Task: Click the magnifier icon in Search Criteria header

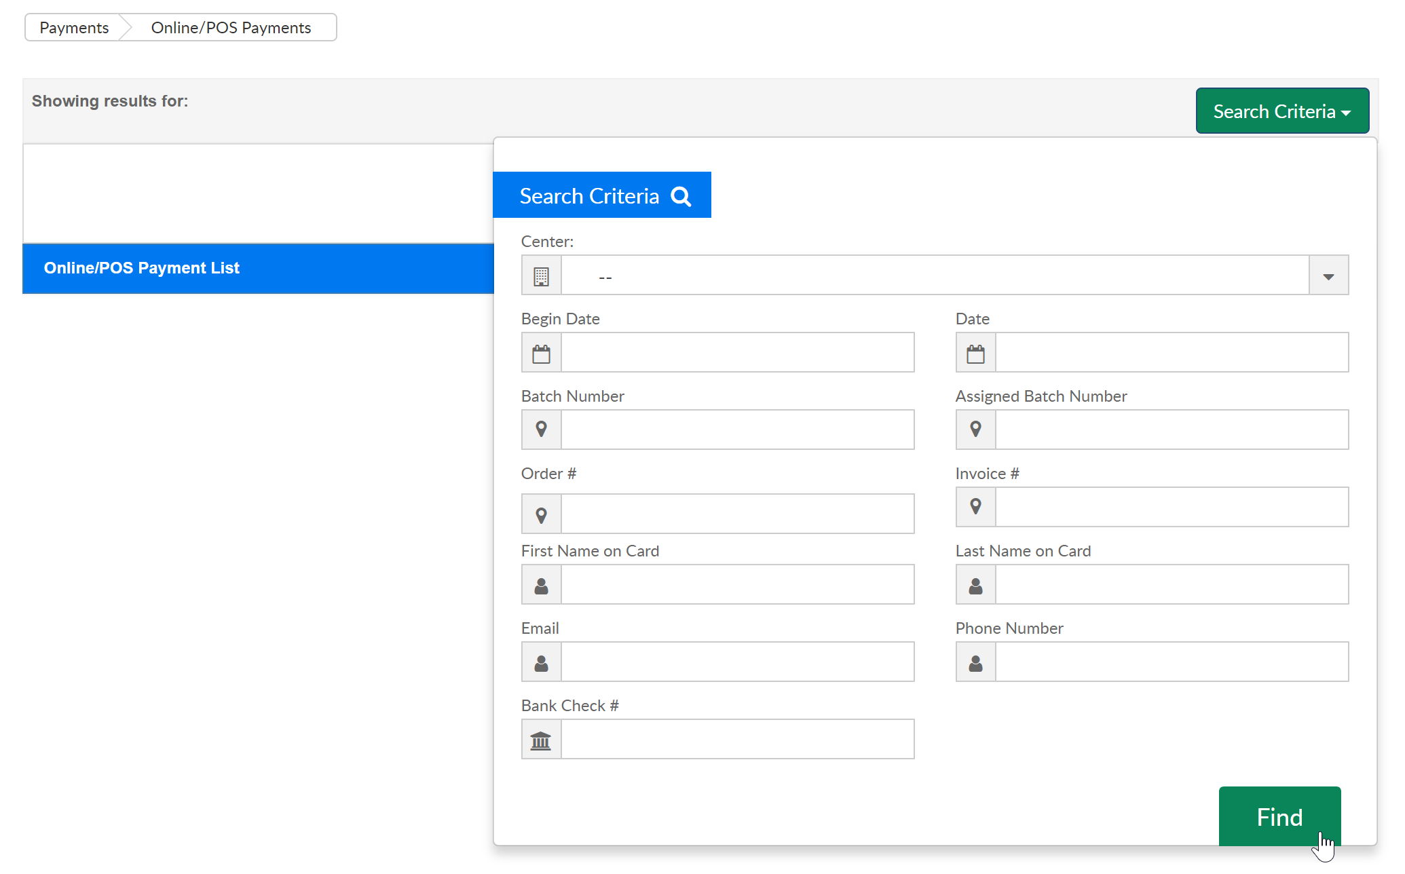Action: (x=681, y=196)
